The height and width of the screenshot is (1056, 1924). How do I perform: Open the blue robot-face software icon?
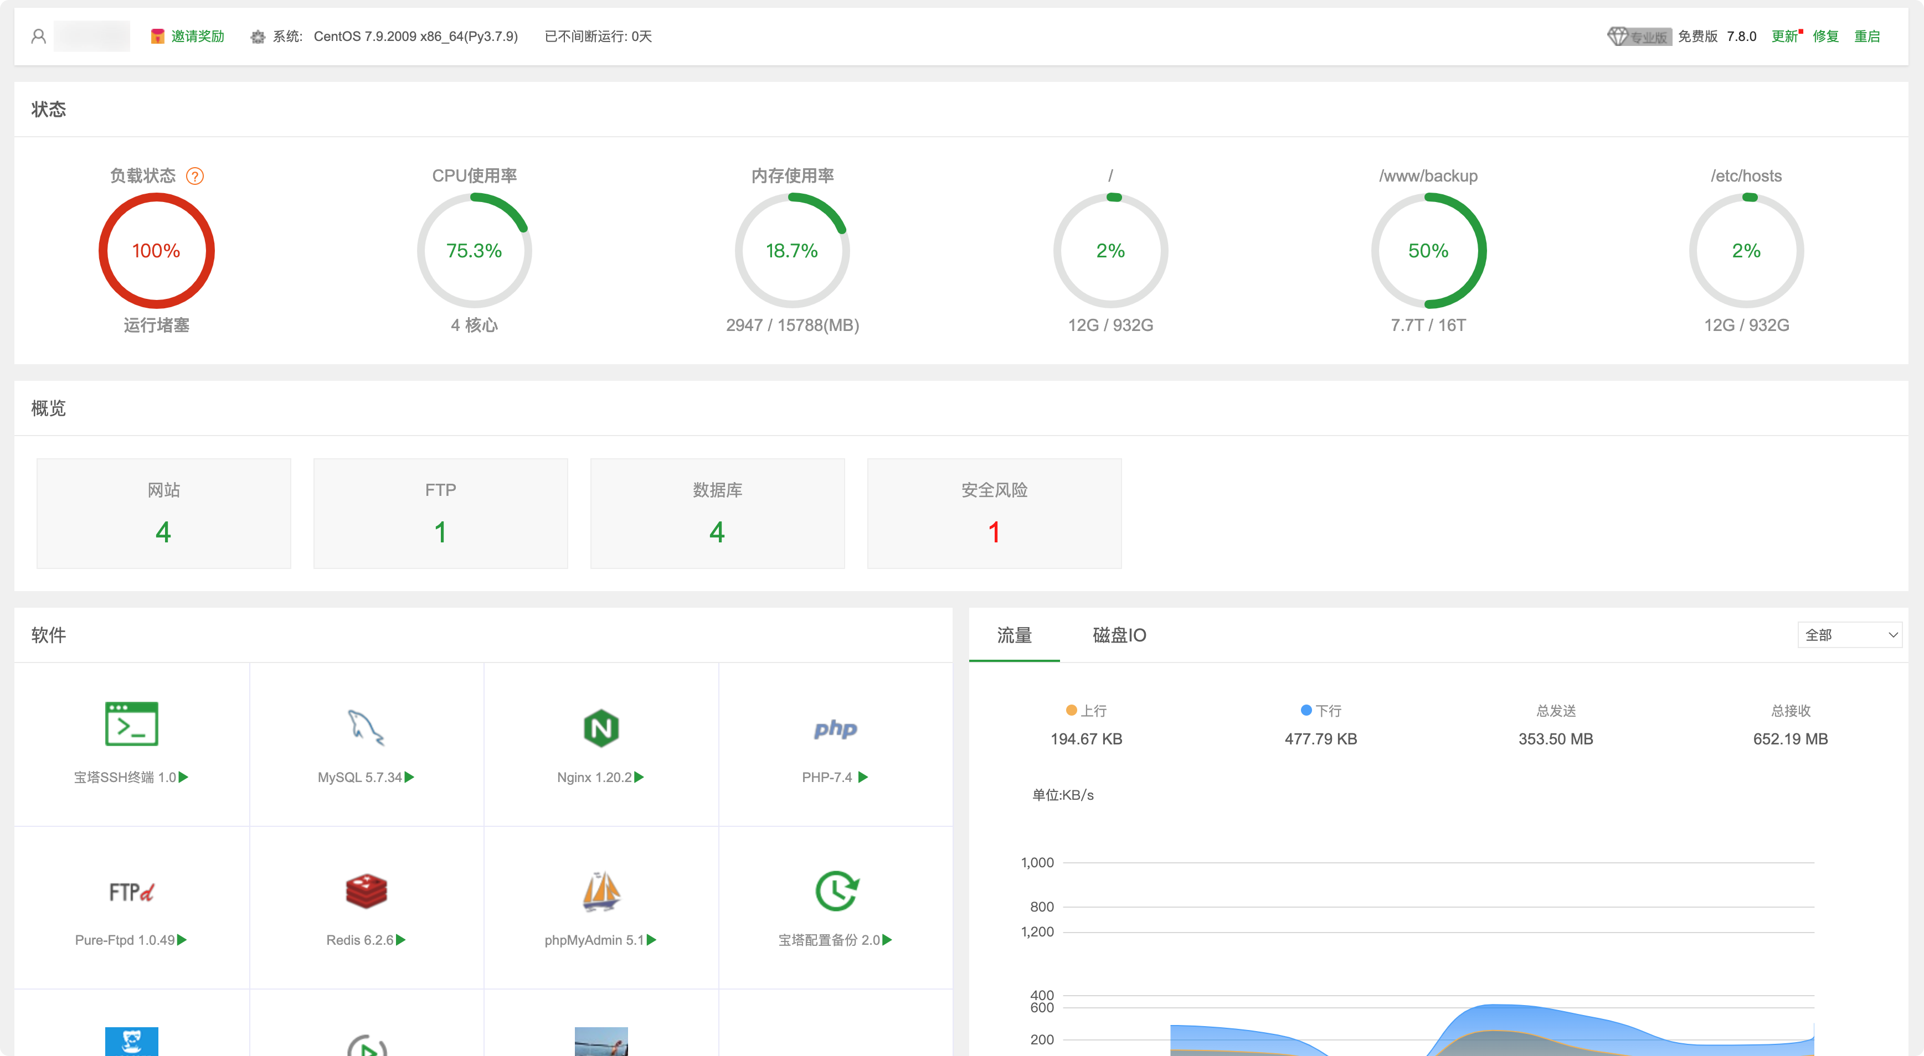[x=131, y=1042]
